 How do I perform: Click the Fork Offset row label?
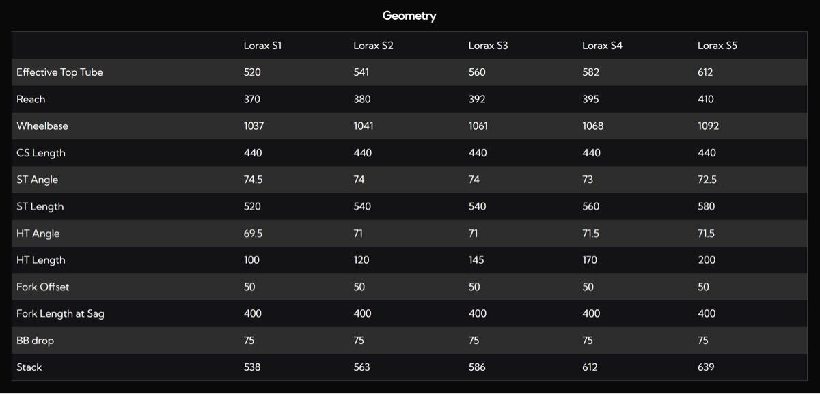[42, 287]
